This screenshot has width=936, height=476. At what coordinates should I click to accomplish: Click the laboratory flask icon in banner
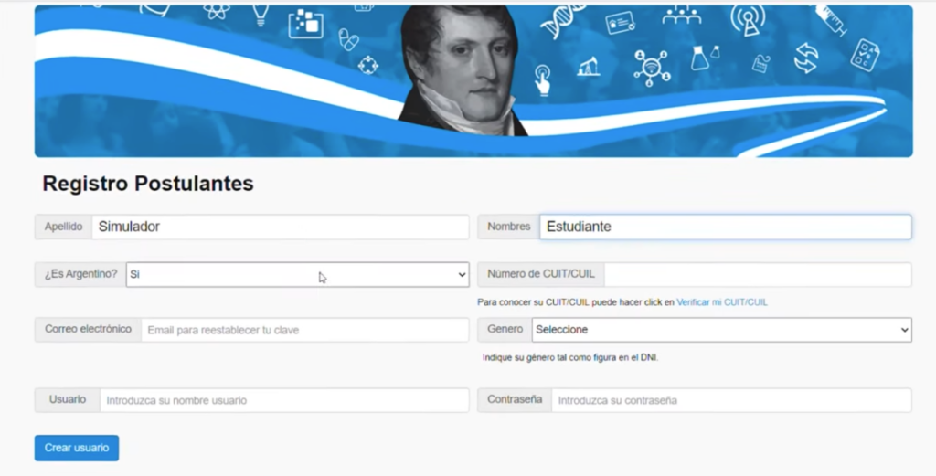[698, 58]
